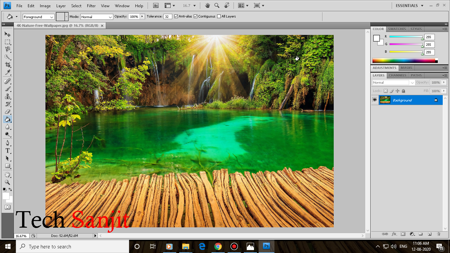Add a layer mask to the layer

click(403, 234)
